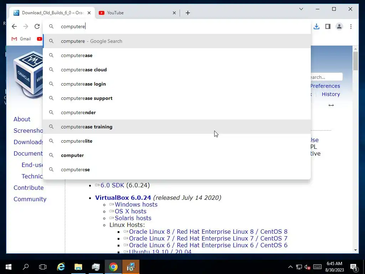Choose the 'computerease training' suggestion
Image resolution: width=365 pixels, height=274 pixels.
click(177, 127)
